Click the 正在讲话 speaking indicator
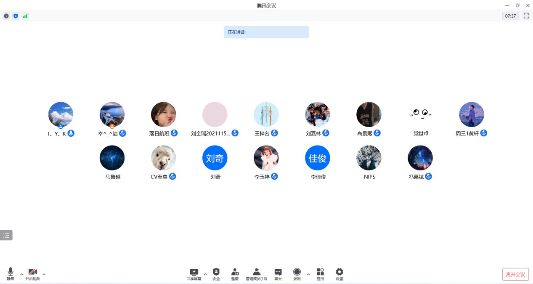The width and height of the screenshot is (533, 284). coord(266,32)
